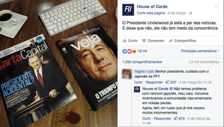Click the thumbs-up icon beside 207 likes
Screen dimensions: 224x127
tap(168, 82)
